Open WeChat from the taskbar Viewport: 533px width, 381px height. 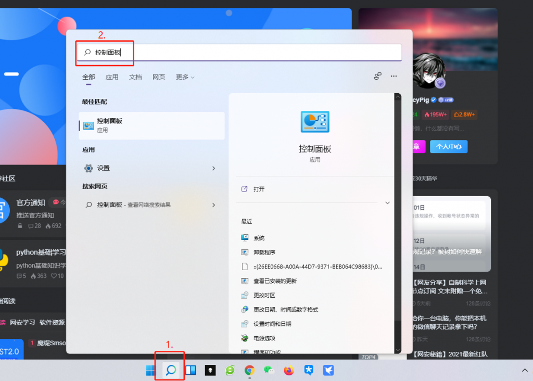269,370
